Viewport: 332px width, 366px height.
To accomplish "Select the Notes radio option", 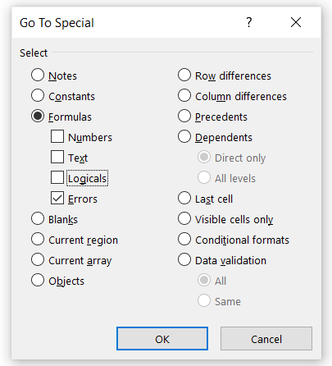I will (x=38, y=75).
